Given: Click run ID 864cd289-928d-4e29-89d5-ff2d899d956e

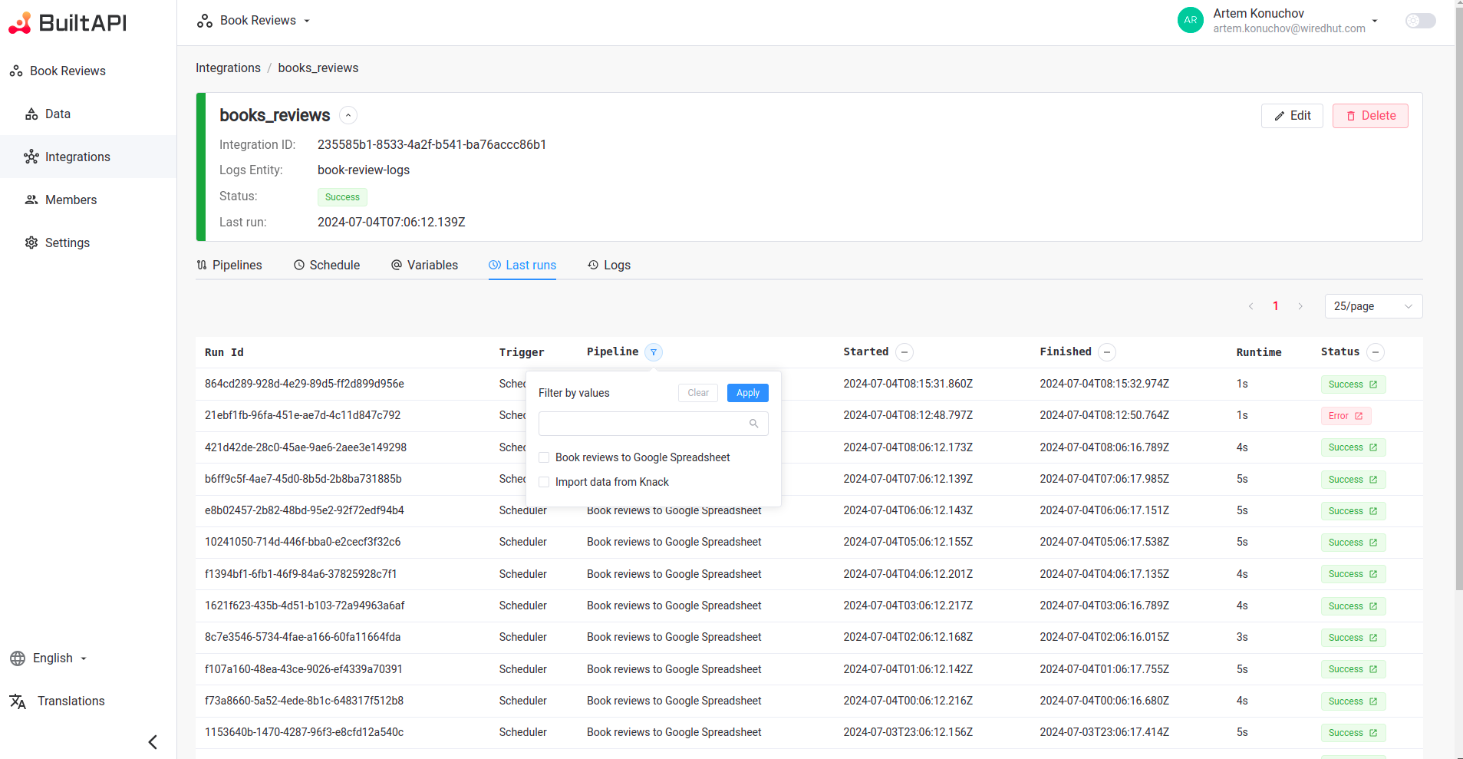Looking at the screenshot, I should (305, 384).
